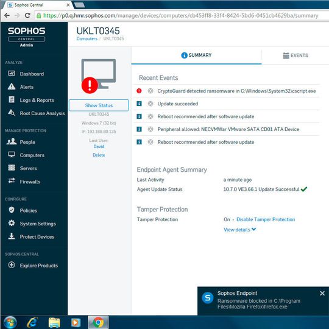Click the computer status image with red alert
The width and height of the screenshot is (329, 329).
click(99, 76)
